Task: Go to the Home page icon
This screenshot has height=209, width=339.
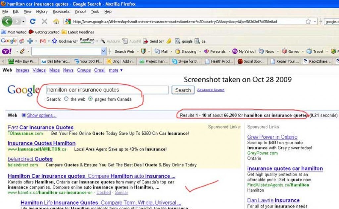Action: tap(56, 21)
